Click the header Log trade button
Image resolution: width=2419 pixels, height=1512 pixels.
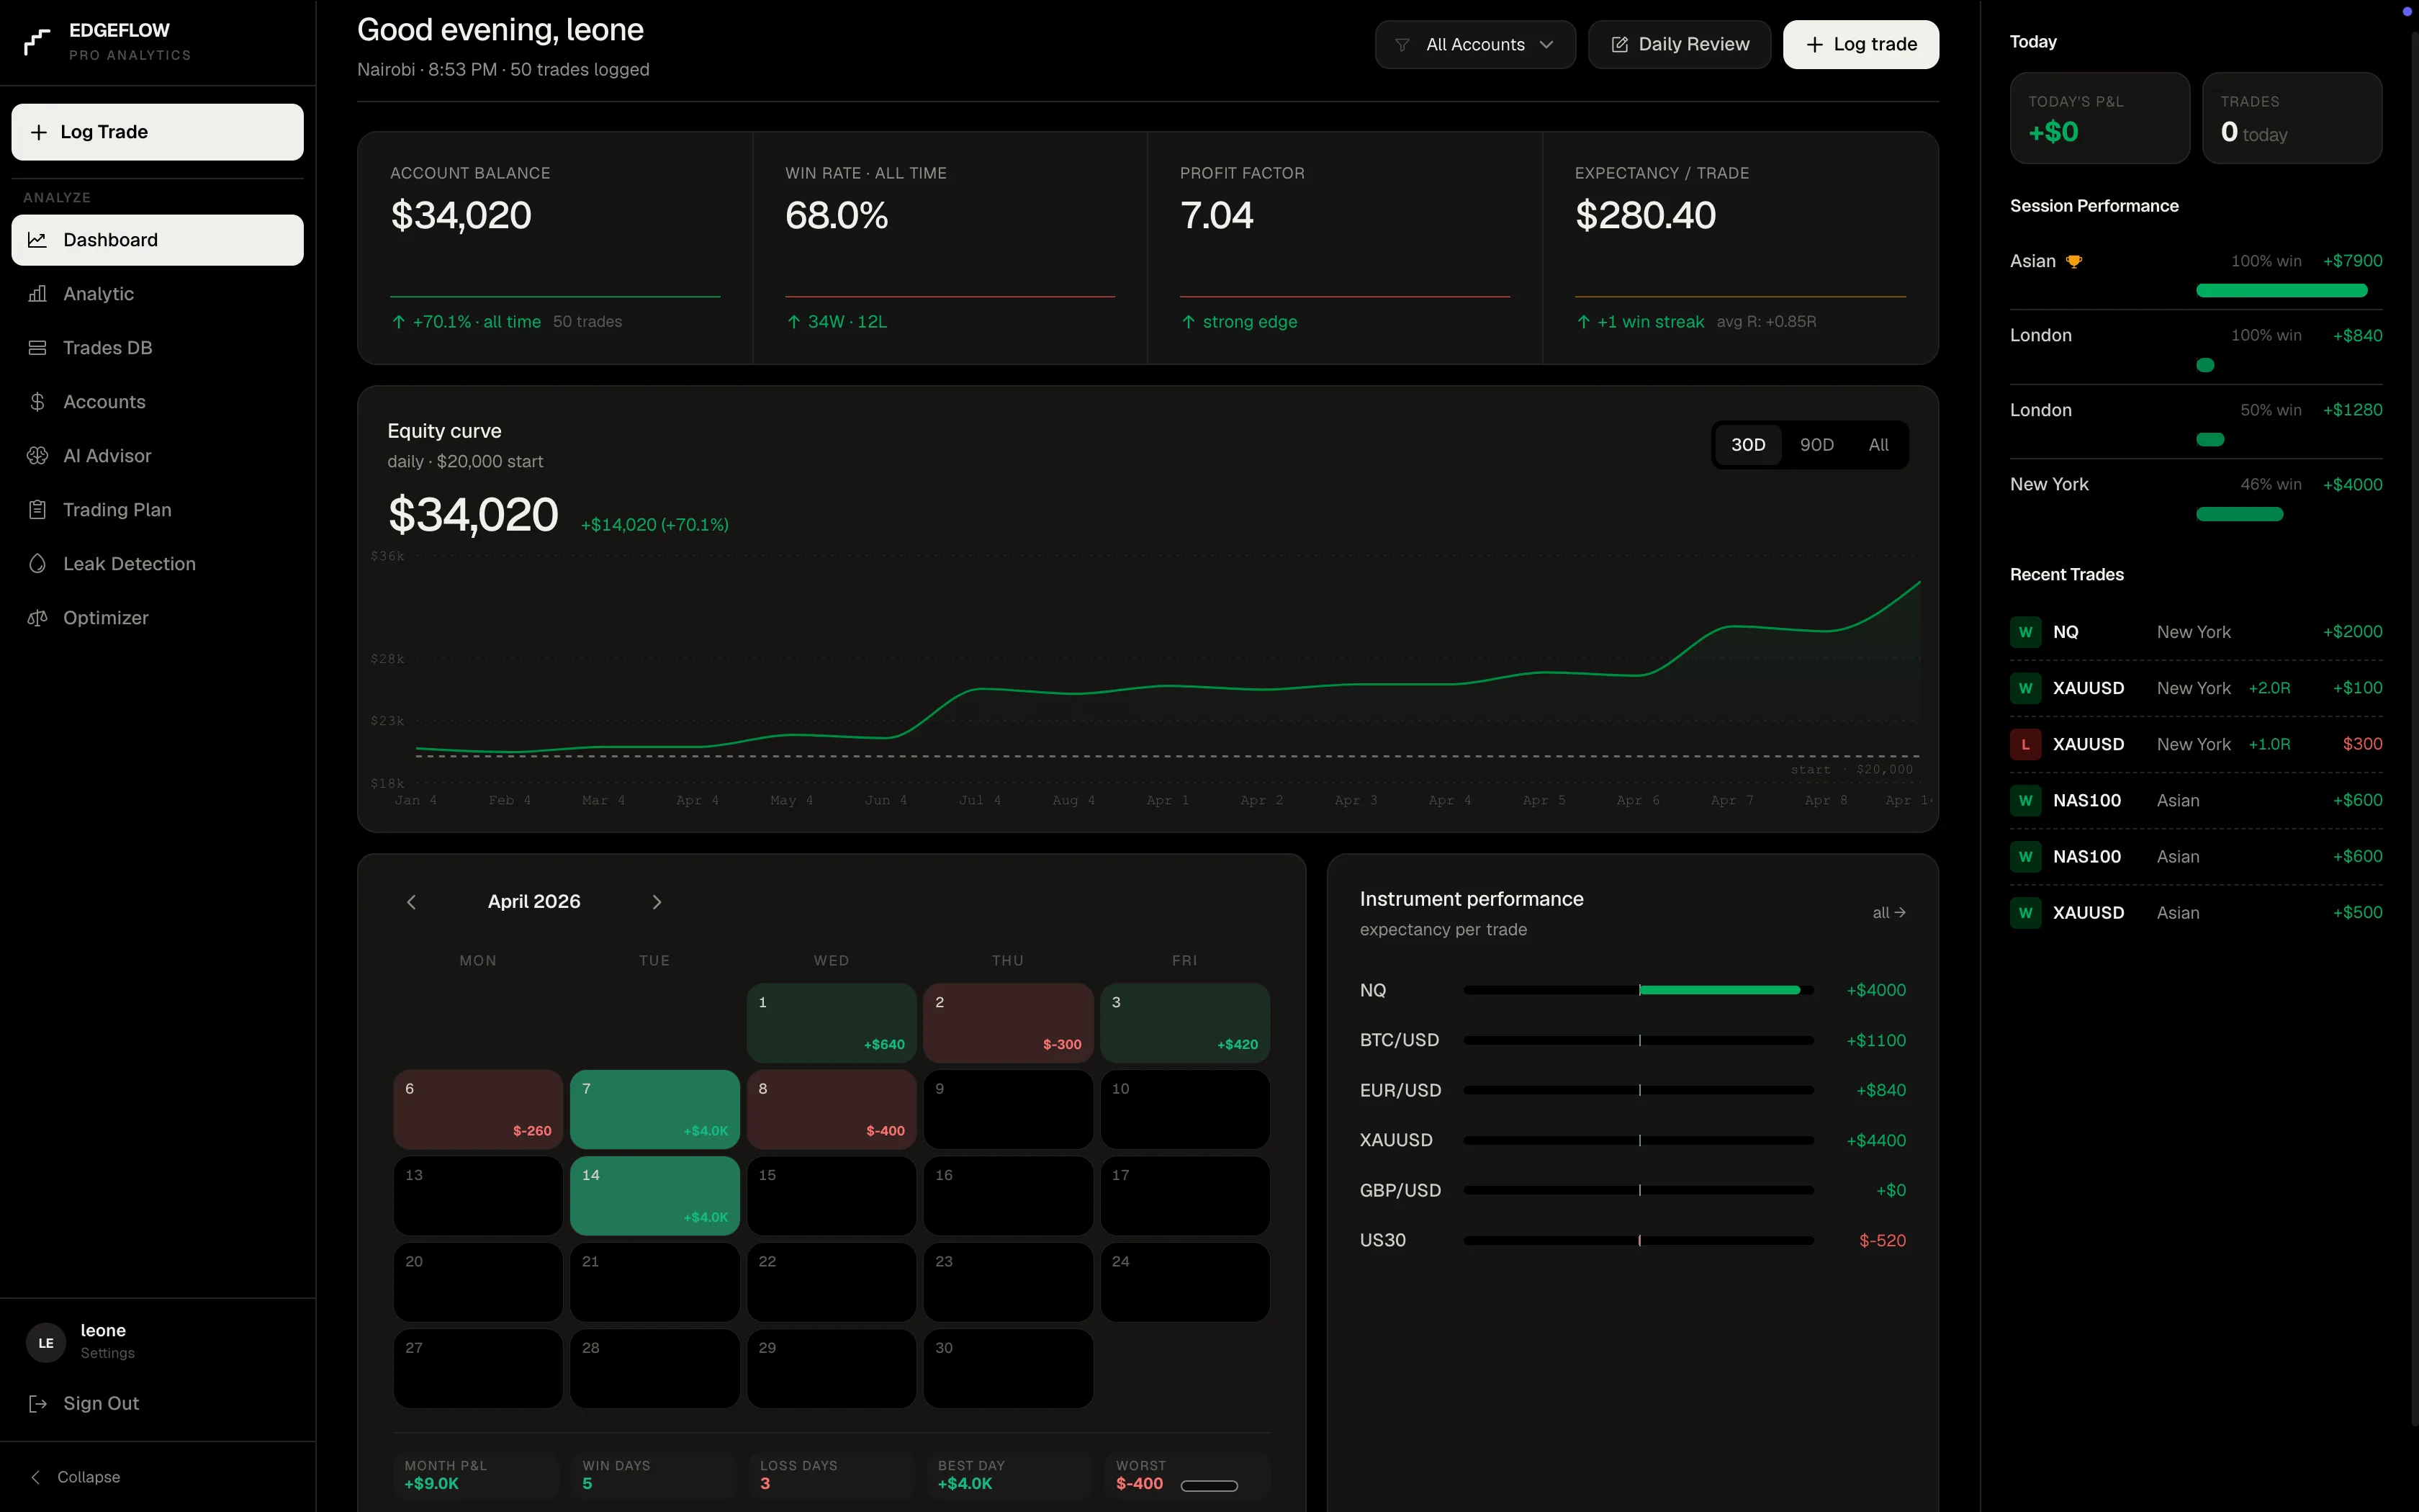pos(1861,45)
